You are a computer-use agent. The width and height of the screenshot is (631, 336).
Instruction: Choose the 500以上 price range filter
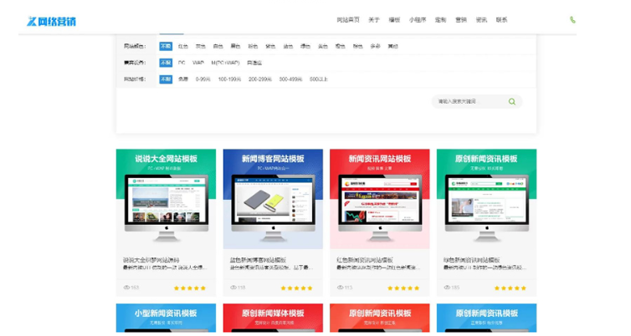319,79
